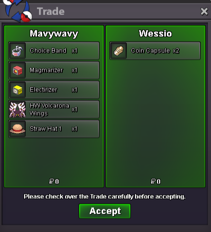The height and width of the screenshot is (232, 211).
Task: Click the HW Volcarona Wings icon
Action: 17,110
